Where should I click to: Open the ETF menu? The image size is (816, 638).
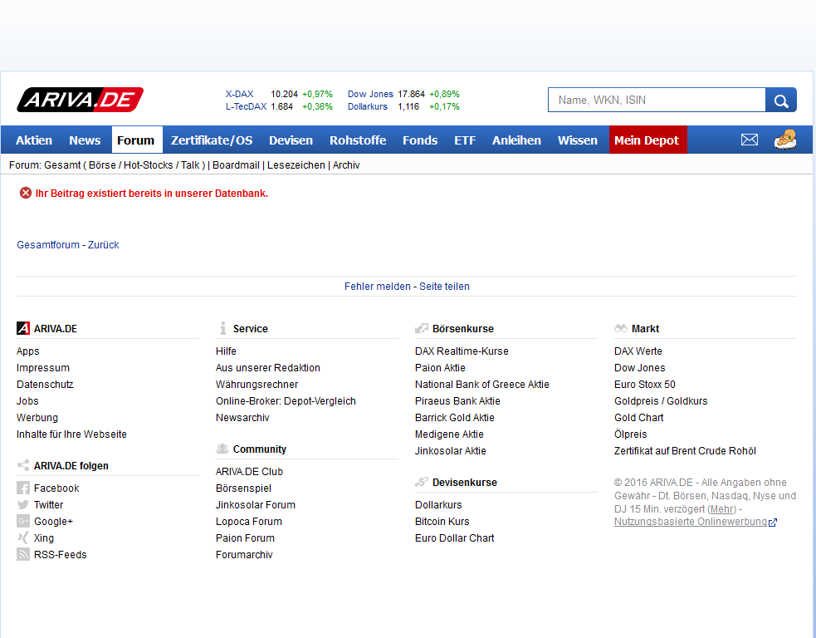coord(465,140)
